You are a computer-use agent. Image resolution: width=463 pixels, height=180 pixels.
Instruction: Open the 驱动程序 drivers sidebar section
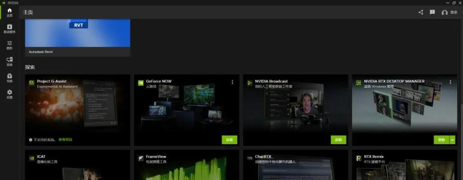9,29
